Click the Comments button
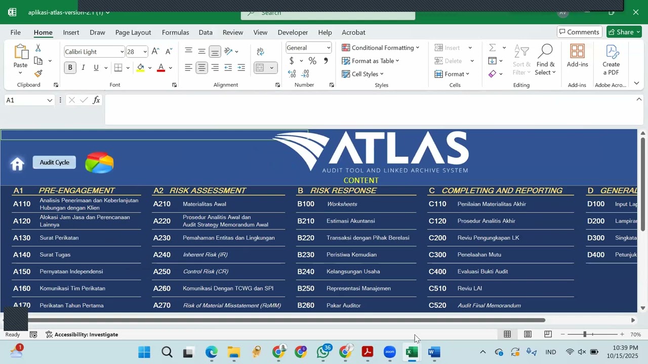This screenshot has width=648, height=364. (580, 32)
